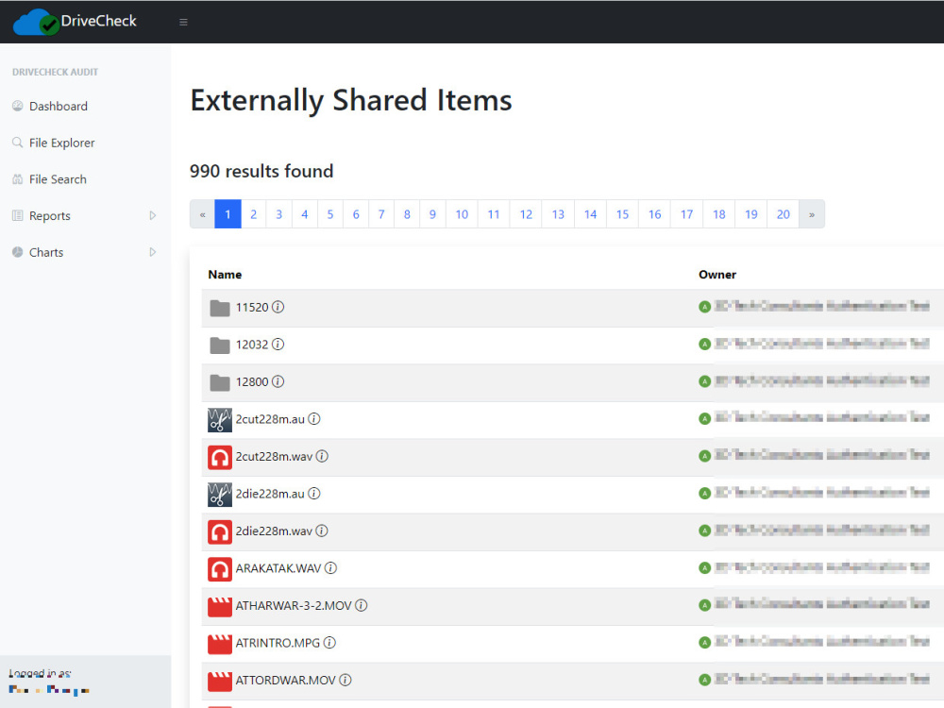Go to previous page with « button
Image resolution: width=944 pixels, height=708 pixels.
pos(203,214)
